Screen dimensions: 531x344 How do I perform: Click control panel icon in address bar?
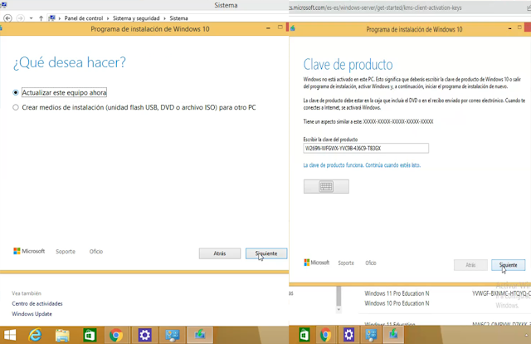click(51, 18)
